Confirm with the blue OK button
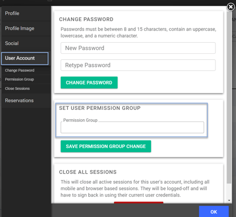236x217 pixels. pos(214,212)
